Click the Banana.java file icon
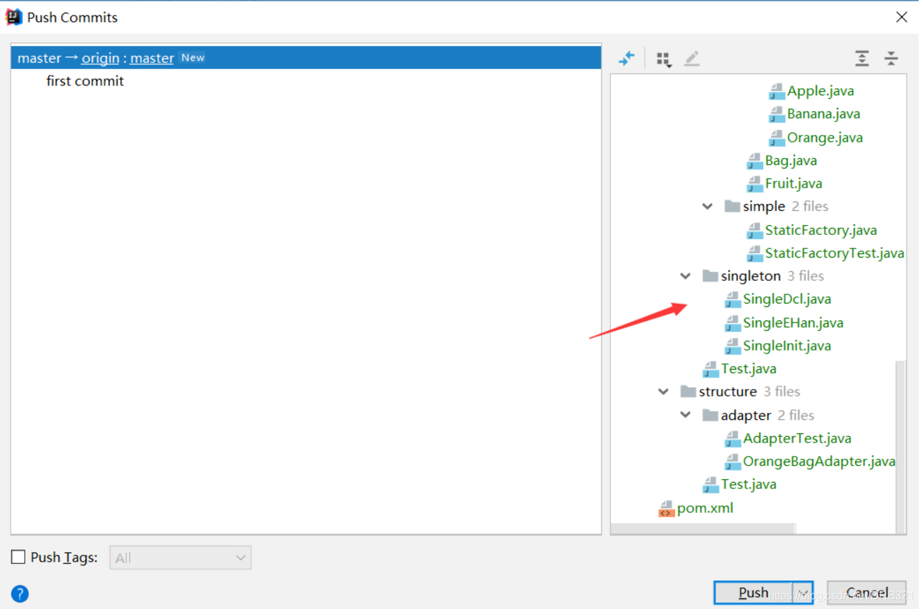The width and height of the screenshot is (920, 609). [777, 114]
